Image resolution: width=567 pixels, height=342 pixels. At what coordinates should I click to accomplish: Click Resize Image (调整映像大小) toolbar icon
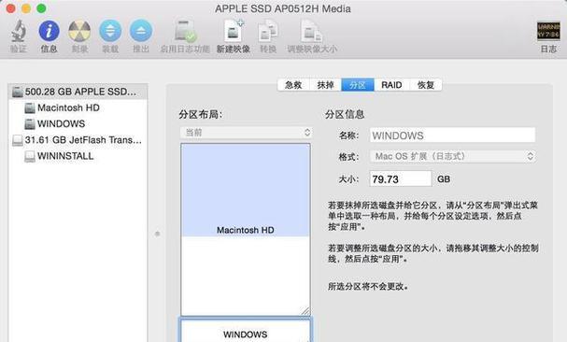(x=312, y=31)
